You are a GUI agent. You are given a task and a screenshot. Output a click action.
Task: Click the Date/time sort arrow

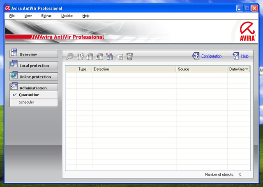point(247,69)
